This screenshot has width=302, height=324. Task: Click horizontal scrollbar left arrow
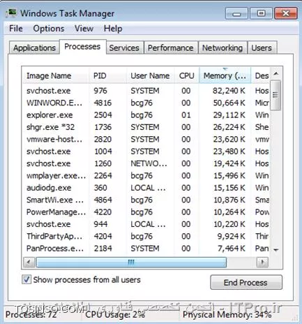[x=29, y=263]
